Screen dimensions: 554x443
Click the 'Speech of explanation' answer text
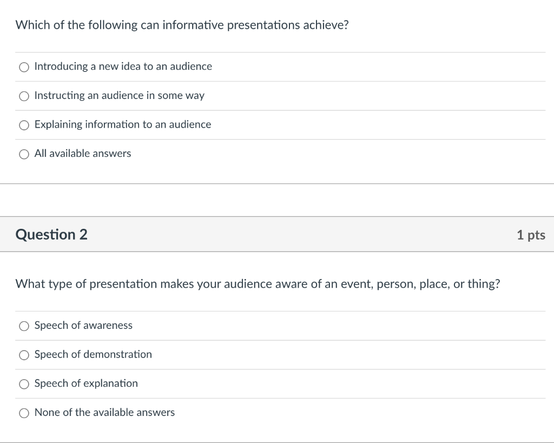[86, 384]
